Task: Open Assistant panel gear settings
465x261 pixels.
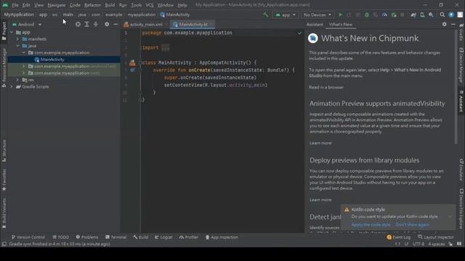Action: click(x=444, y=24)
